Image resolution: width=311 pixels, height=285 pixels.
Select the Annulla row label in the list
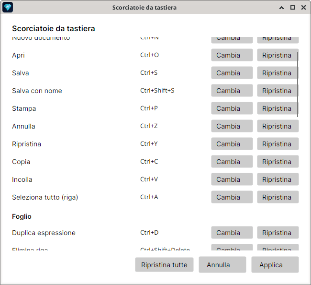coord(23,126)
